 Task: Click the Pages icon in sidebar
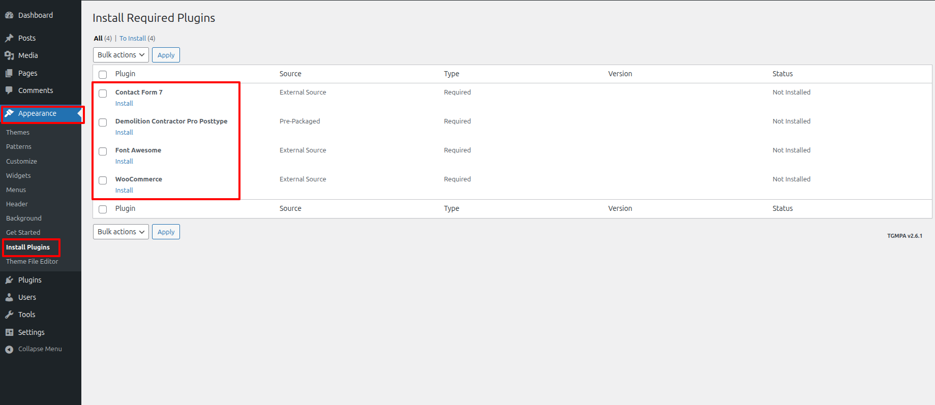click(x=9, y=73)
